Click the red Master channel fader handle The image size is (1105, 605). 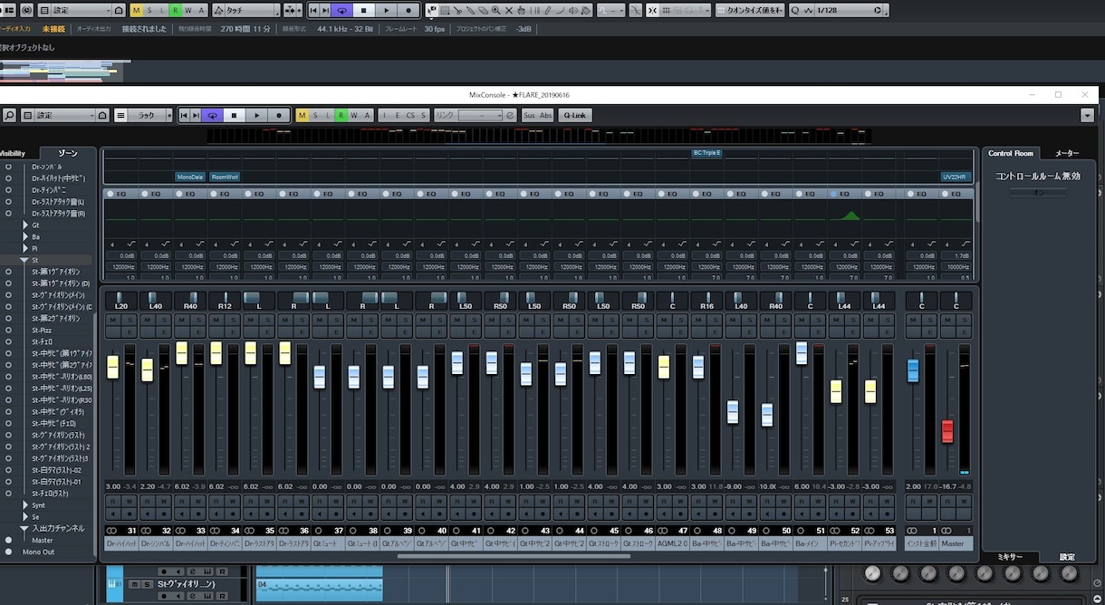point(947,431)
